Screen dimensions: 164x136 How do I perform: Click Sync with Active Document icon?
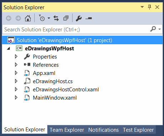[56, 18]
